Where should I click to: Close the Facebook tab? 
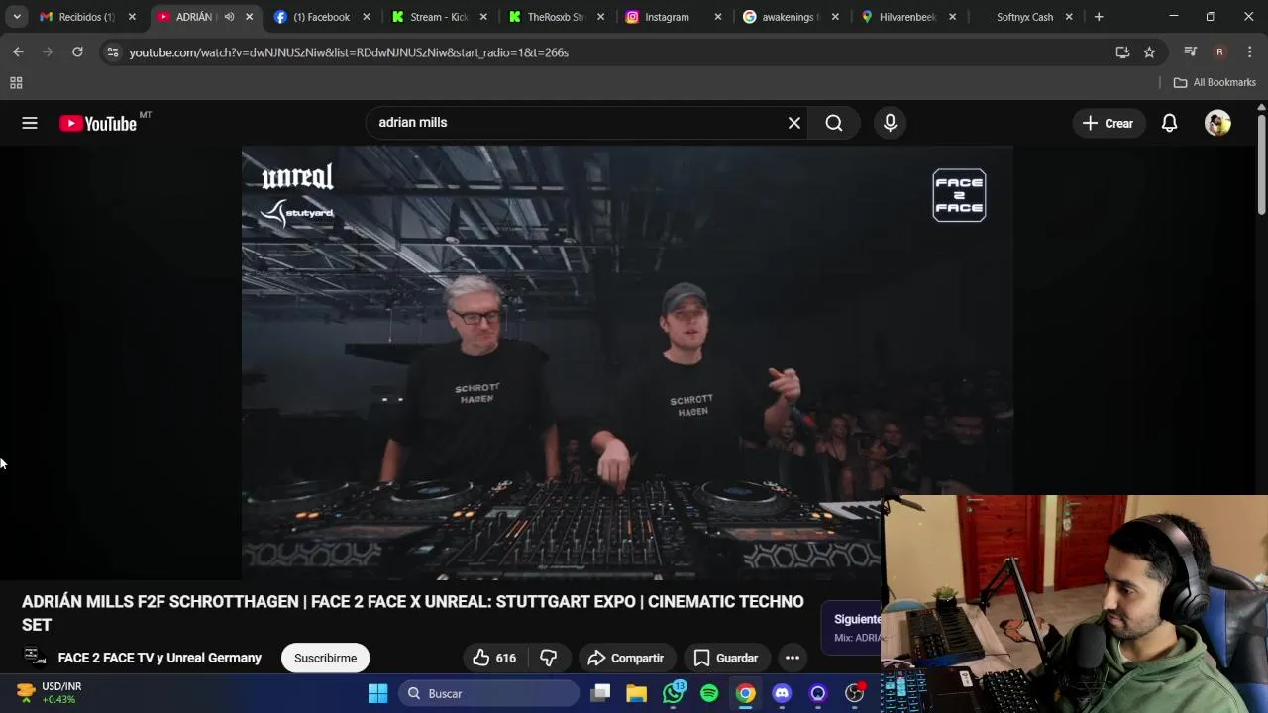pos(367,17)
